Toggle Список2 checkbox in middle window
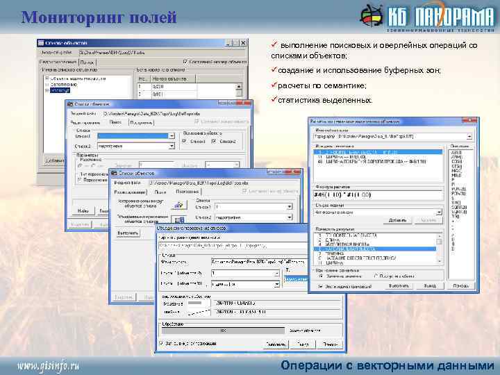This screenshot has width=500, height=375. (214, 141)
